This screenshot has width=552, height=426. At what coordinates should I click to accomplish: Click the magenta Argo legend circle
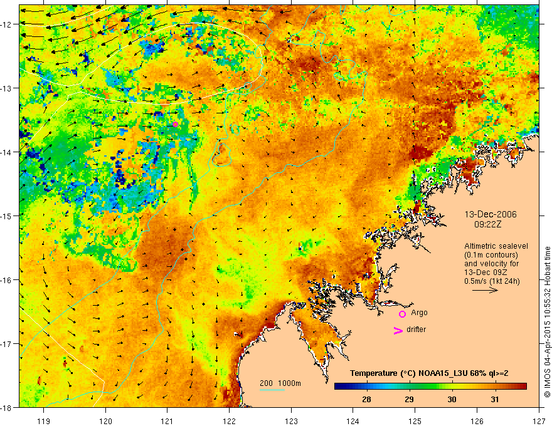(x=402, y=314)
